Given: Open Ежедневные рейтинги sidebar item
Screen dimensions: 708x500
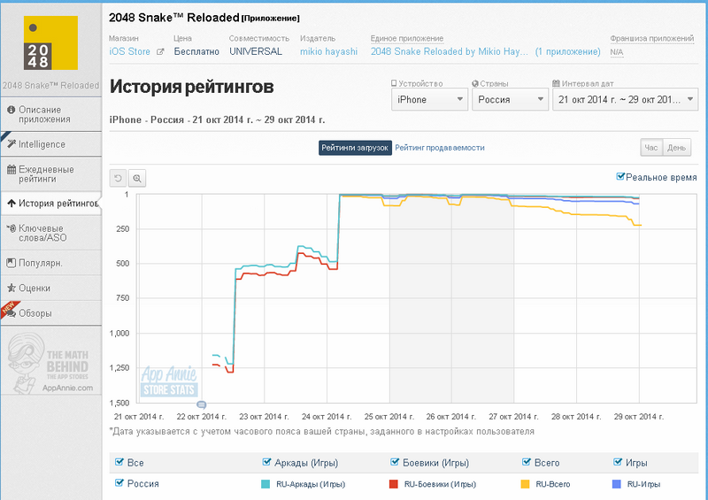Looking at the screenshot, I should [x=50, y=173].
